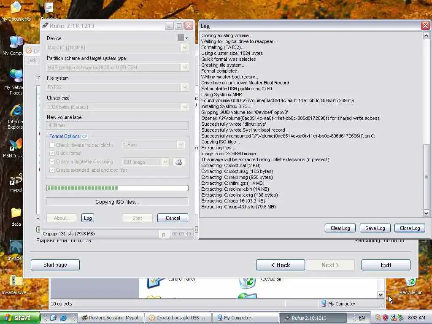
Task: Click the My Computer window scroll down arrow
Action: (x=381, y=294)
